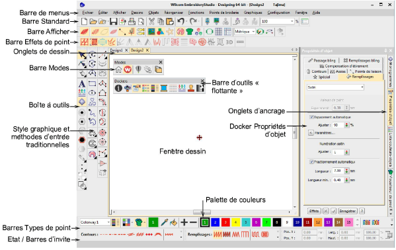Select yellow color swatch number 4
This screenshot has width=396, height=250.
235,222
